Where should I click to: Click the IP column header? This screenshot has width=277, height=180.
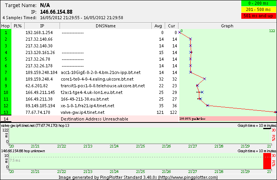pos(42,26)
